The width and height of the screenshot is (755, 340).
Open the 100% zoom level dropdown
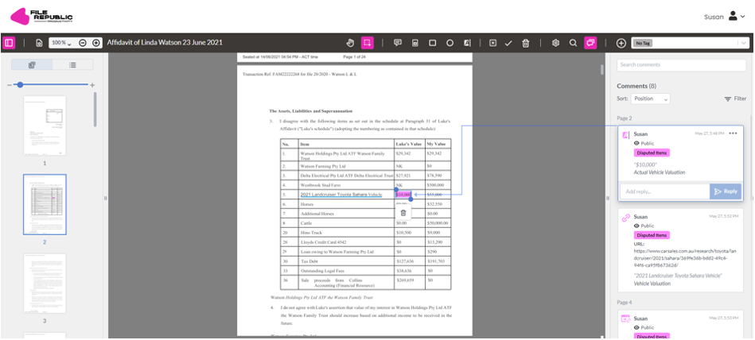[x=60, y=43]
